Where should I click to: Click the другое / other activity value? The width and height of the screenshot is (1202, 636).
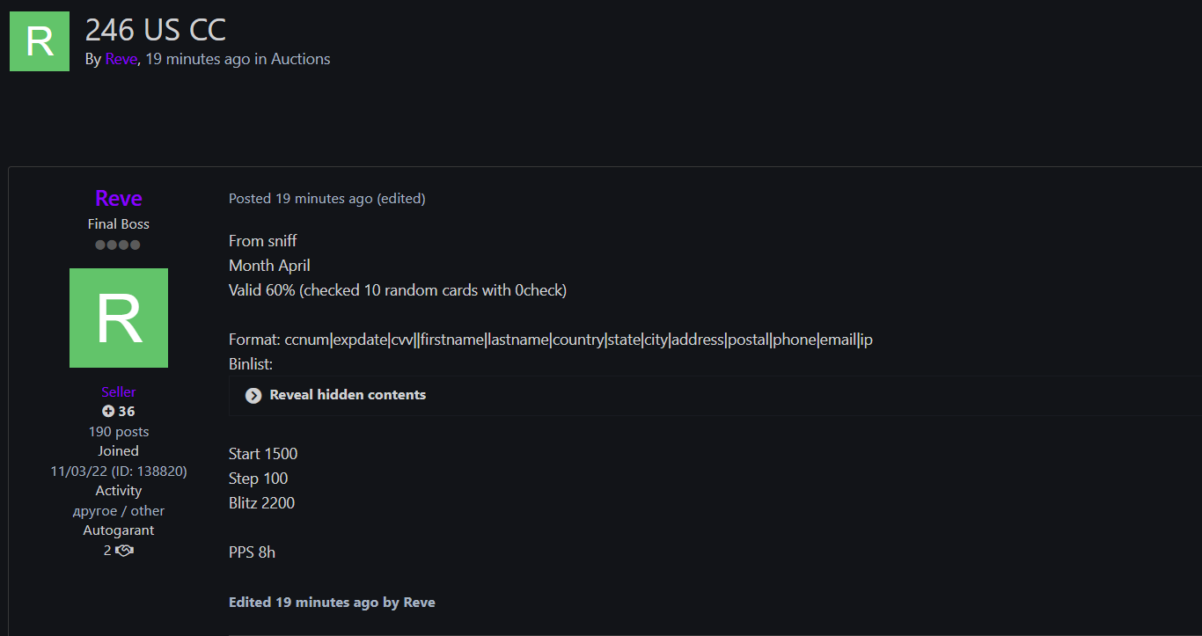(119, 511)
